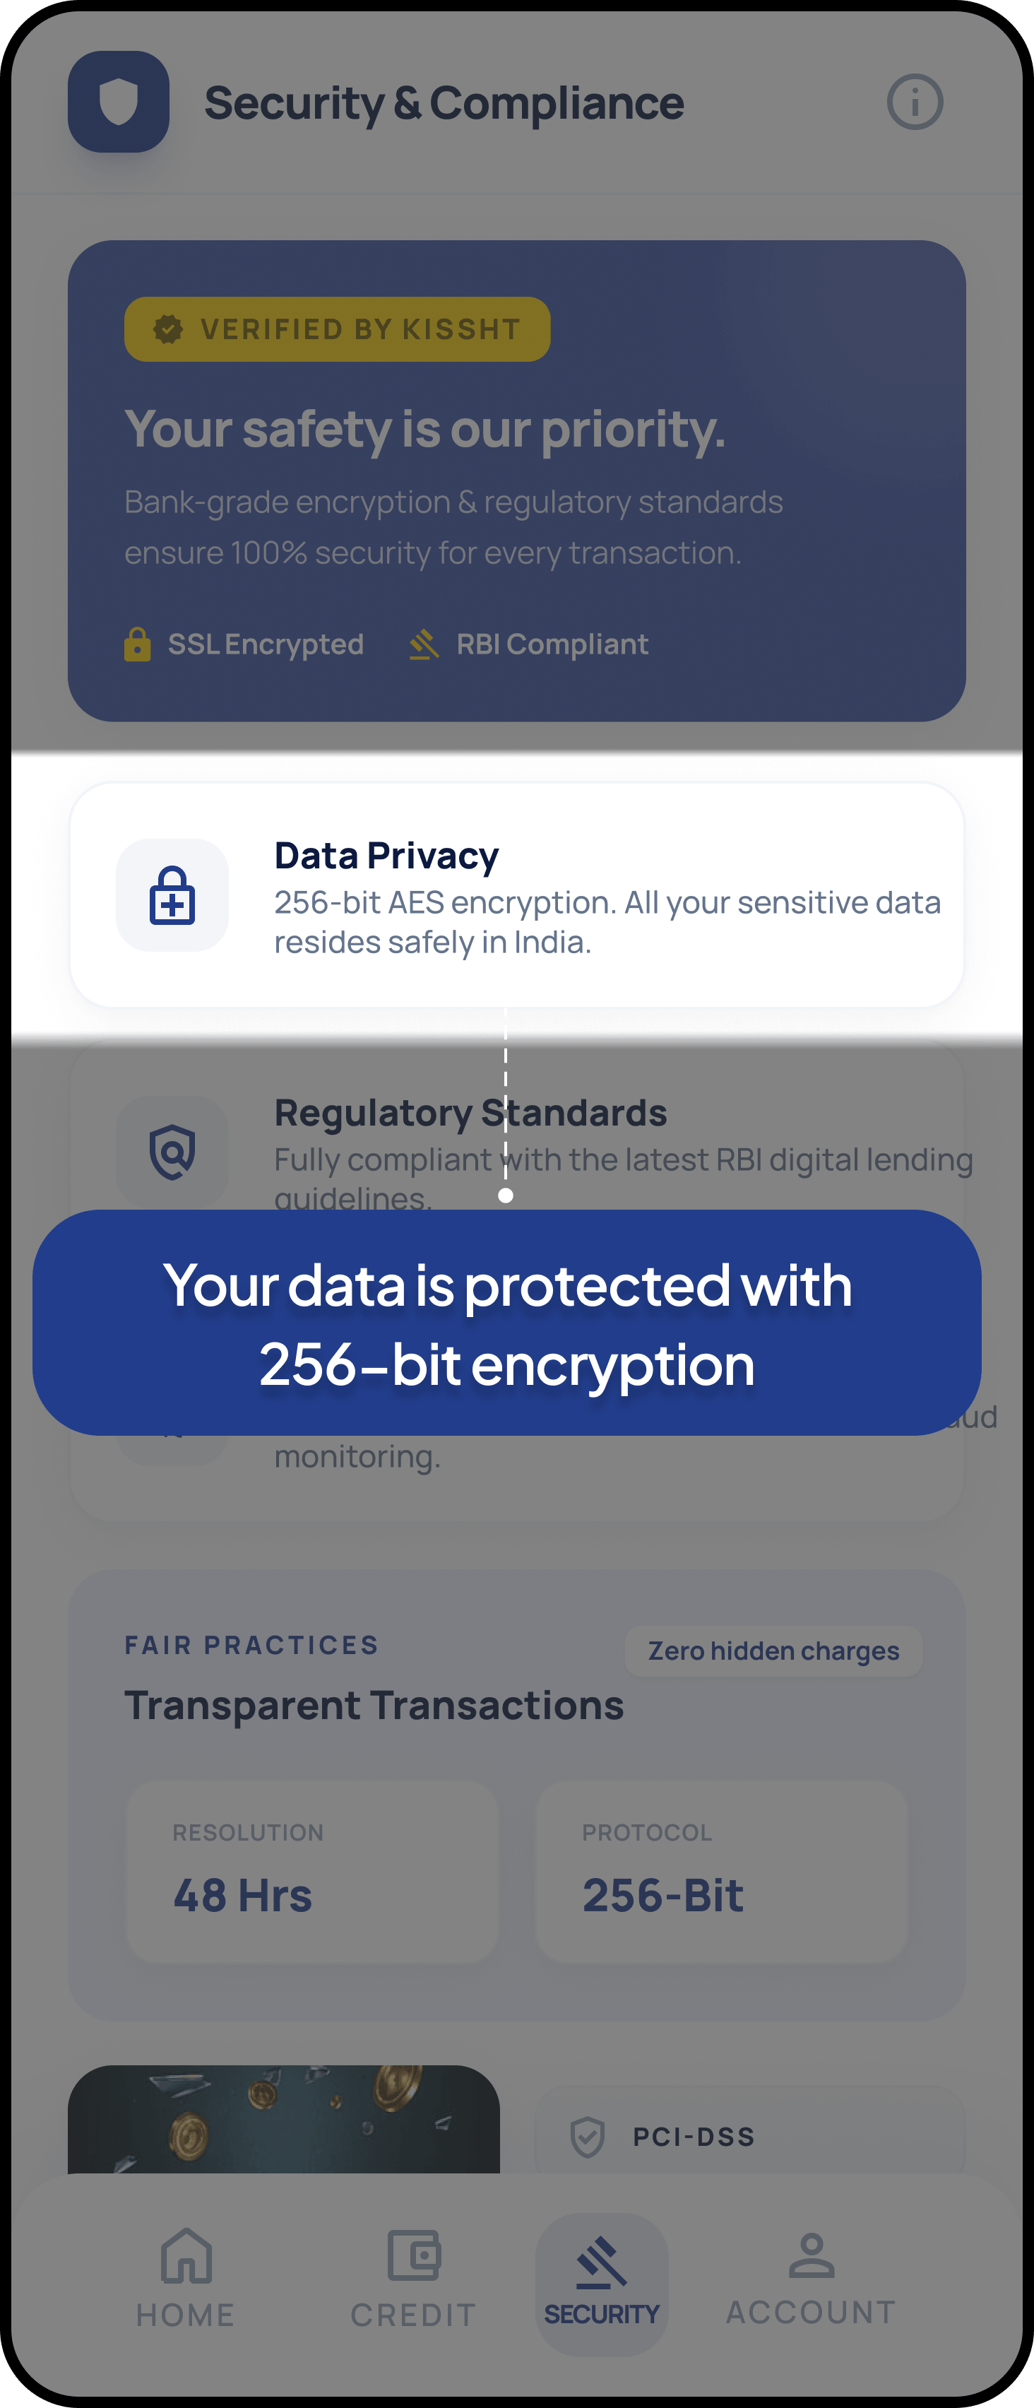
Task: Open the Home tab
Action: [186, 2277]
